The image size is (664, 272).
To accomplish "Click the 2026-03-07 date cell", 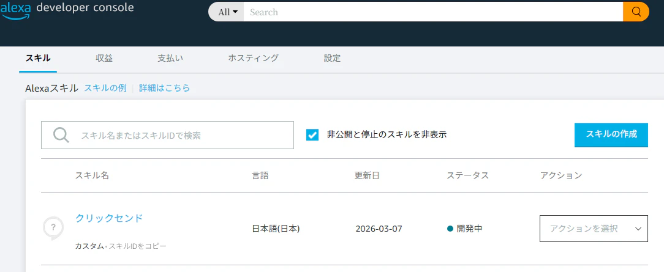I will click(x=379, y=229).
